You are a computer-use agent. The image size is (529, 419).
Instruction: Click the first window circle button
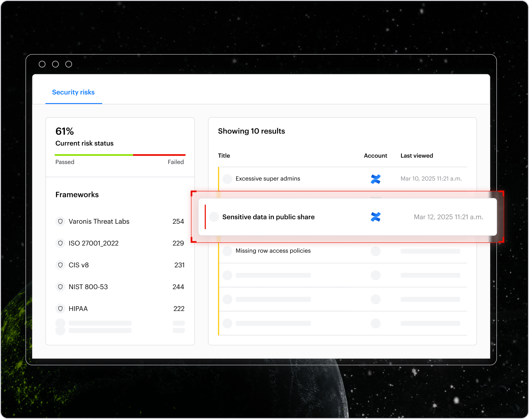(42, 64)
